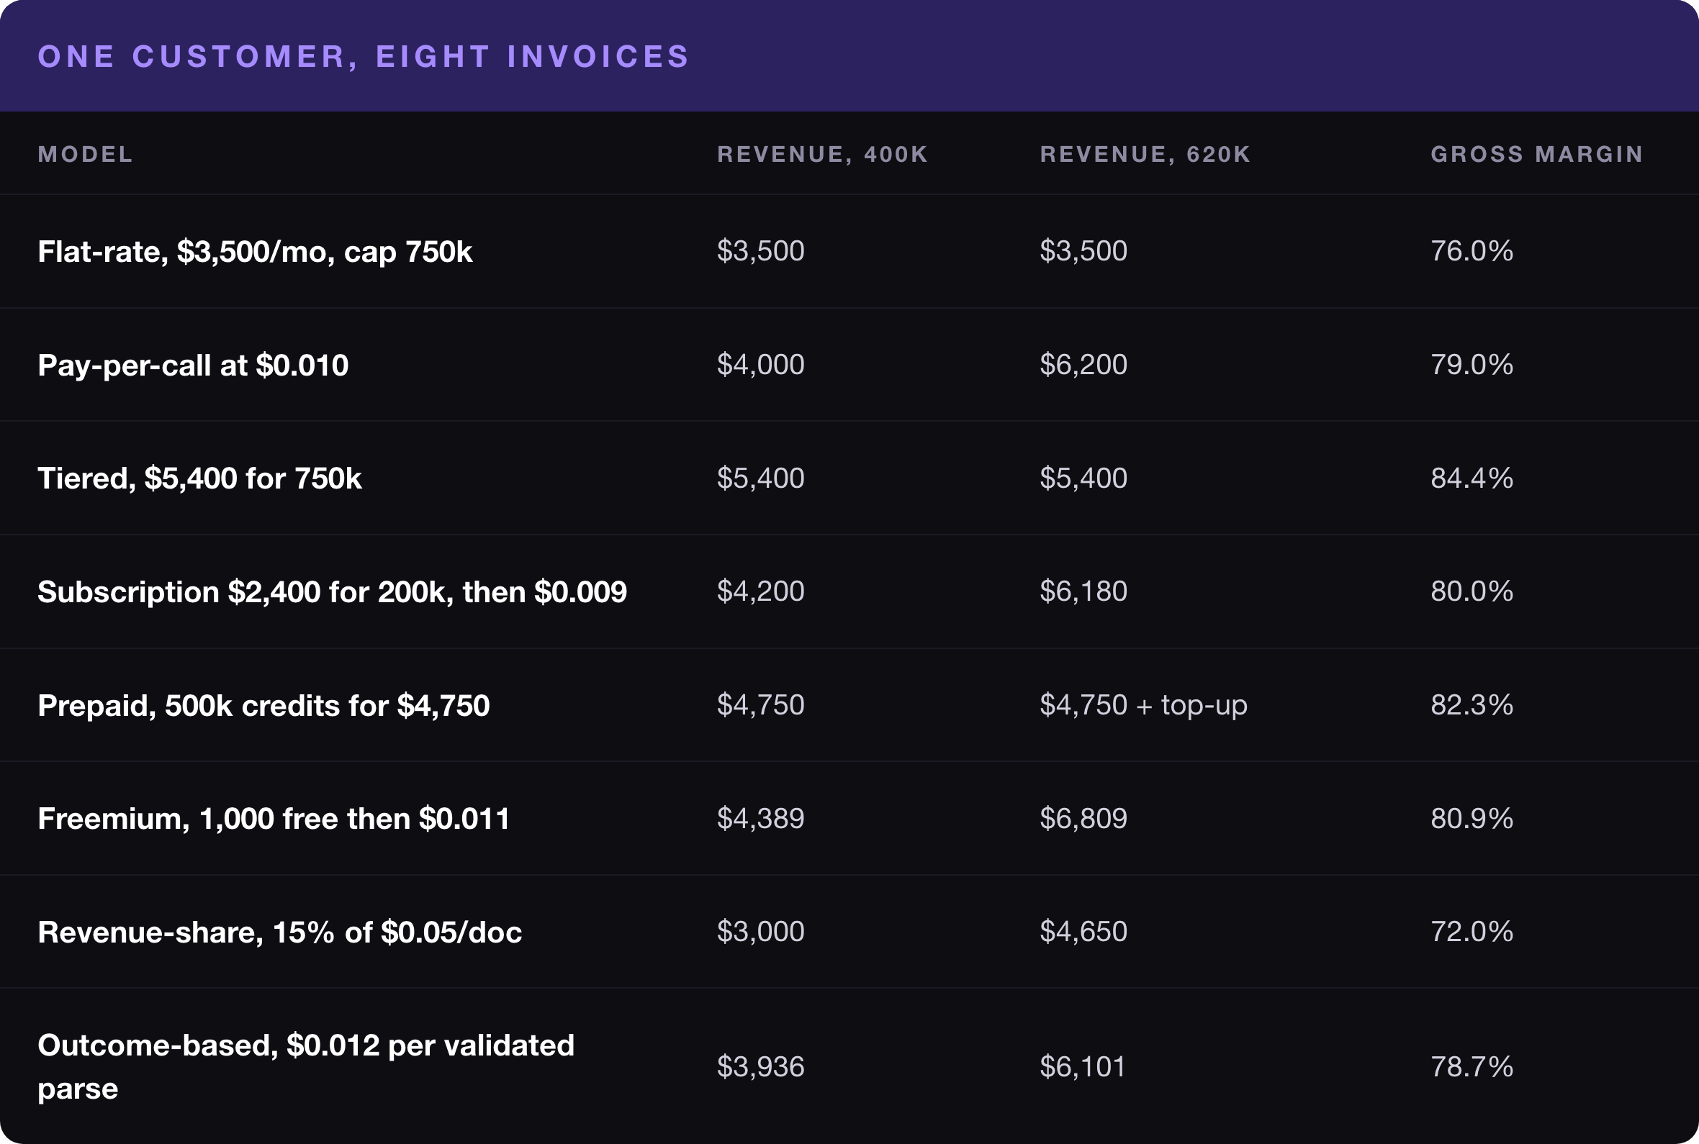
Task: Click the 76.0% gross margin cell
Action: [x=1472, y=251]
